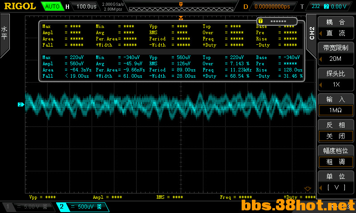Click the waveform memory overview bar
356x213 pixels.
[x=181, y=9]
